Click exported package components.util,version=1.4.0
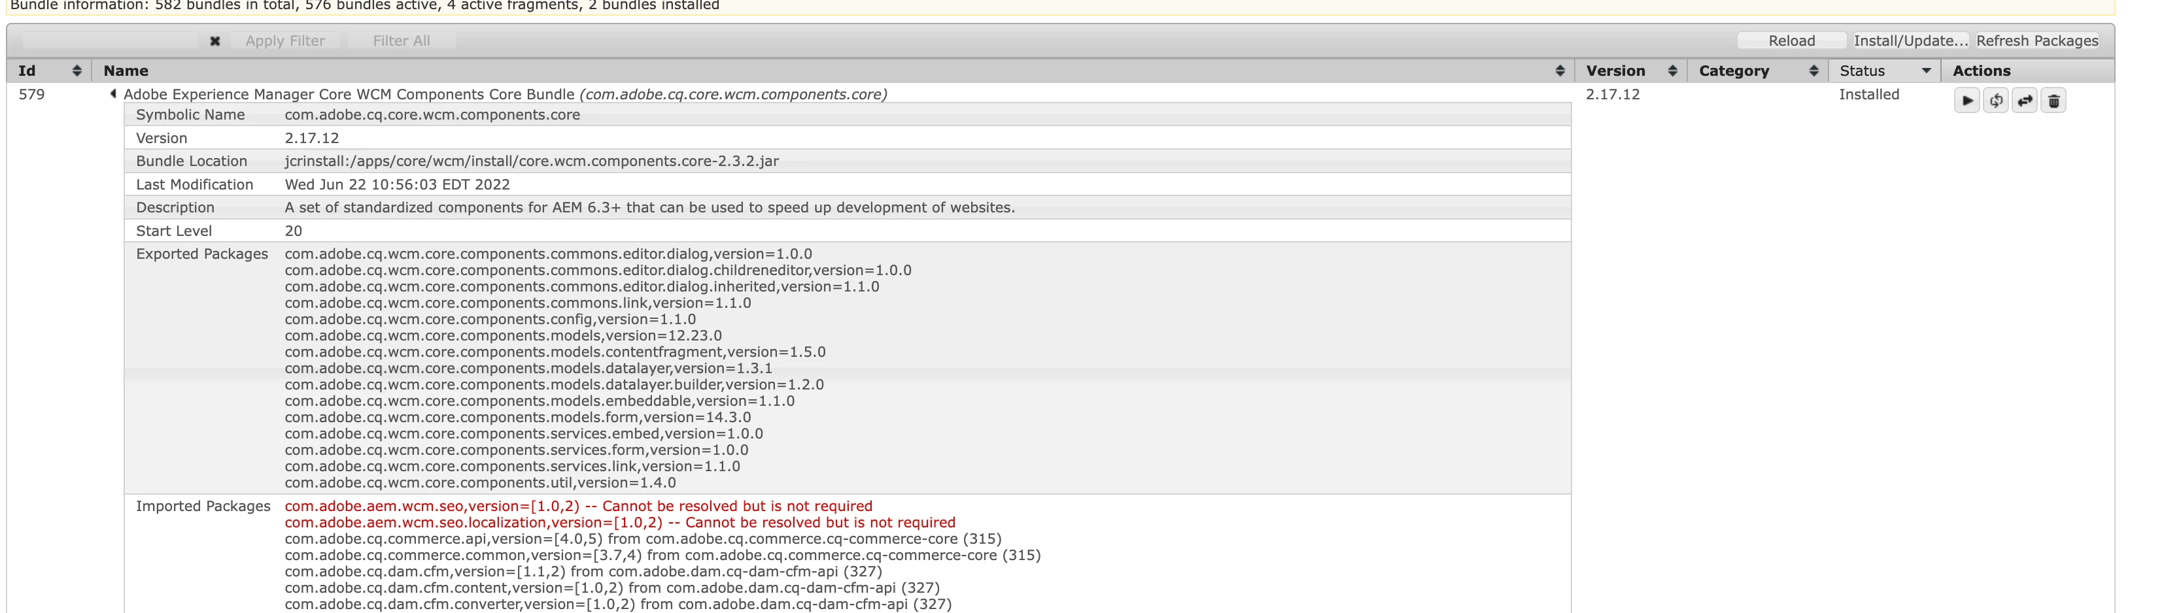Screen dimensions: 2179x613 click(x=481, y=483)
